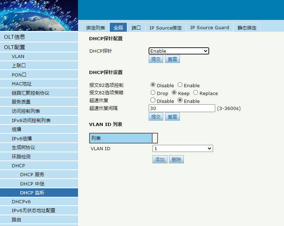Image resolution: width=284 pixels, height=226 pixels.
Task: Choose Drop for 报文82选项策略
Action: [153, 93]
